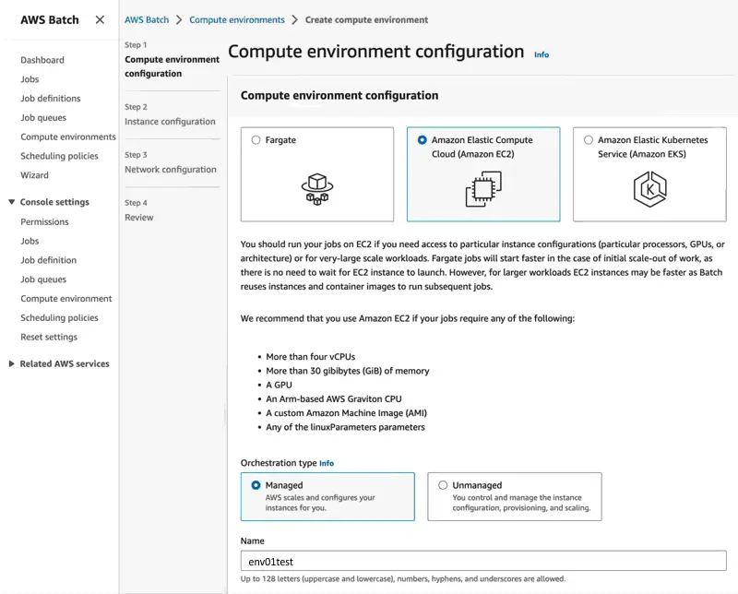The image size is (738, 594).
Task: Click 'A custom Amazon Machine Image (AMI)' bullet
Action: click(x=347, y=413)
